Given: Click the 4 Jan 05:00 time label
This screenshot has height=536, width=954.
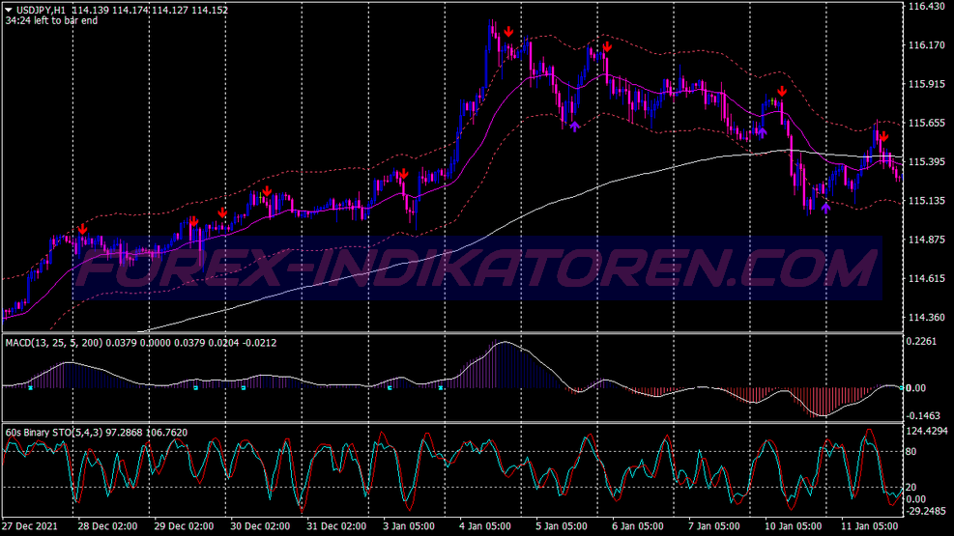Looking at the screenshot, I should pos(485,526).
